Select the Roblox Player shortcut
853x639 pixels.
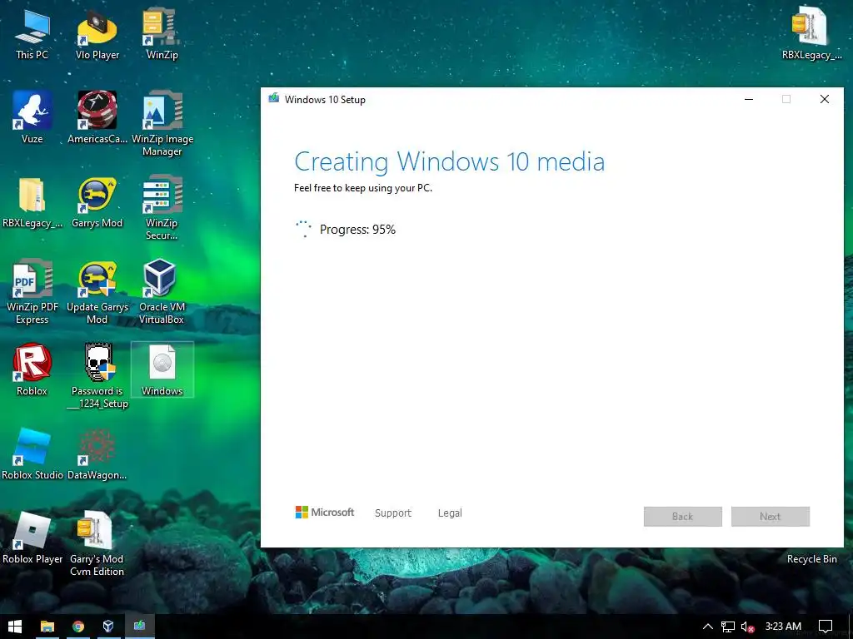coord(32,538)
